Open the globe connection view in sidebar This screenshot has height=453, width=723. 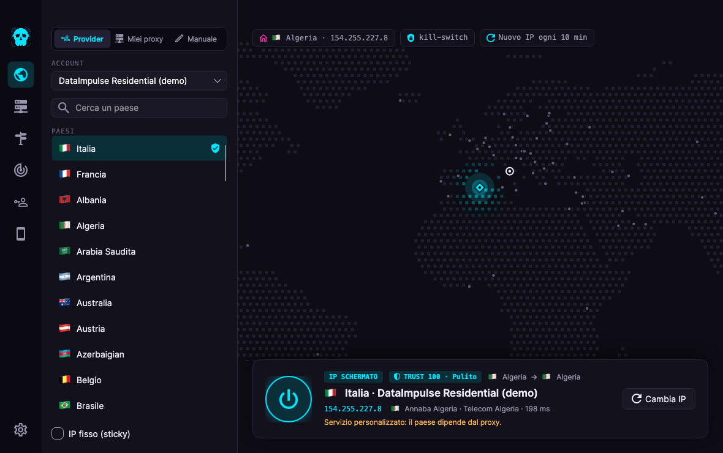pyautogui.click(x=21, y=75)
